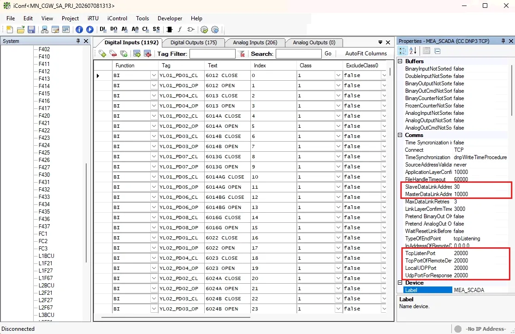Click the gear with green checkmark icon
The height and width of the screenshot is (334, 515).
[204, 30]
